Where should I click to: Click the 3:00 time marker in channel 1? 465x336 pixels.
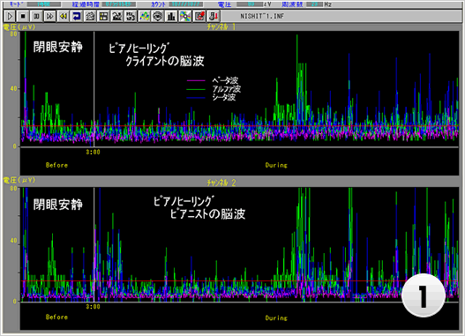[x=94, y=152]
